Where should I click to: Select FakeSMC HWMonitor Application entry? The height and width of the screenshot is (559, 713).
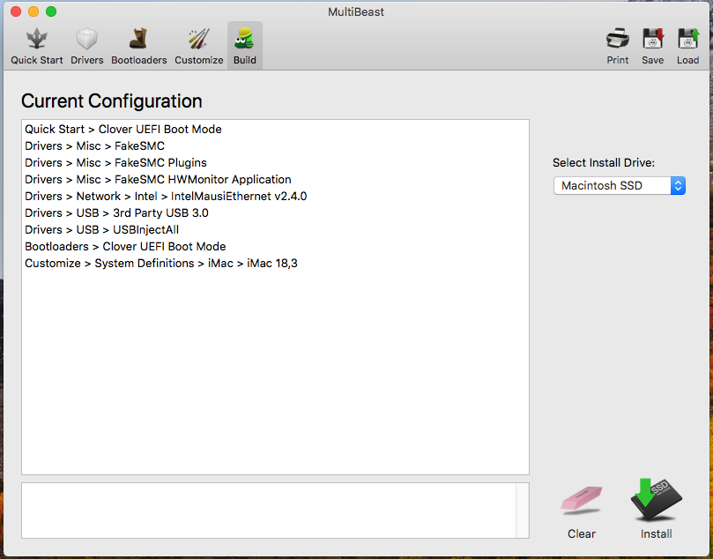click(x=158, y=179)
